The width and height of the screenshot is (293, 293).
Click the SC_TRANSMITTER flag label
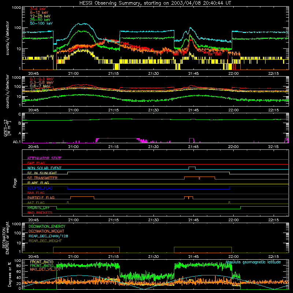[42, 178]
